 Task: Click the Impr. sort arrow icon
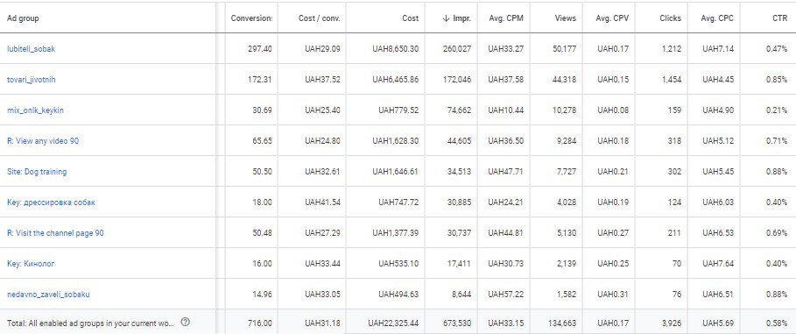446,18
